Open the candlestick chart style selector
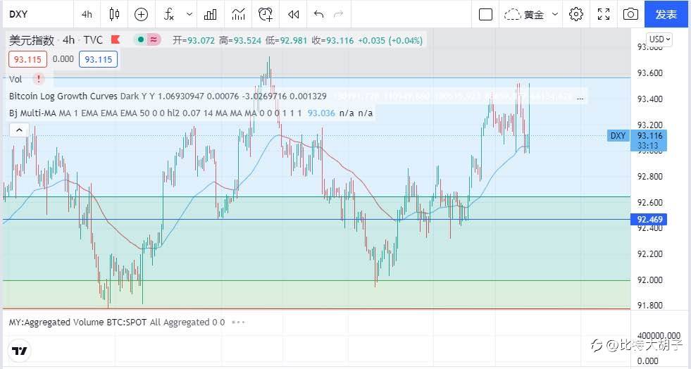The image size is (691, 369). 114,14
